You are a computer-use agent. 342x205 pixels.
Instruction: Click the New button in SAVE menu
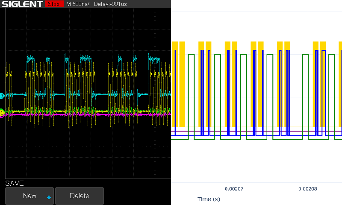tap(29, 196)
